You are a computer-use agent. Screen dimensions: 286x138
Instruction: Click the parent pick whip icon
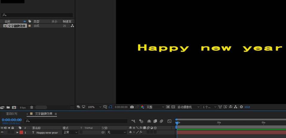pos(103,133)
